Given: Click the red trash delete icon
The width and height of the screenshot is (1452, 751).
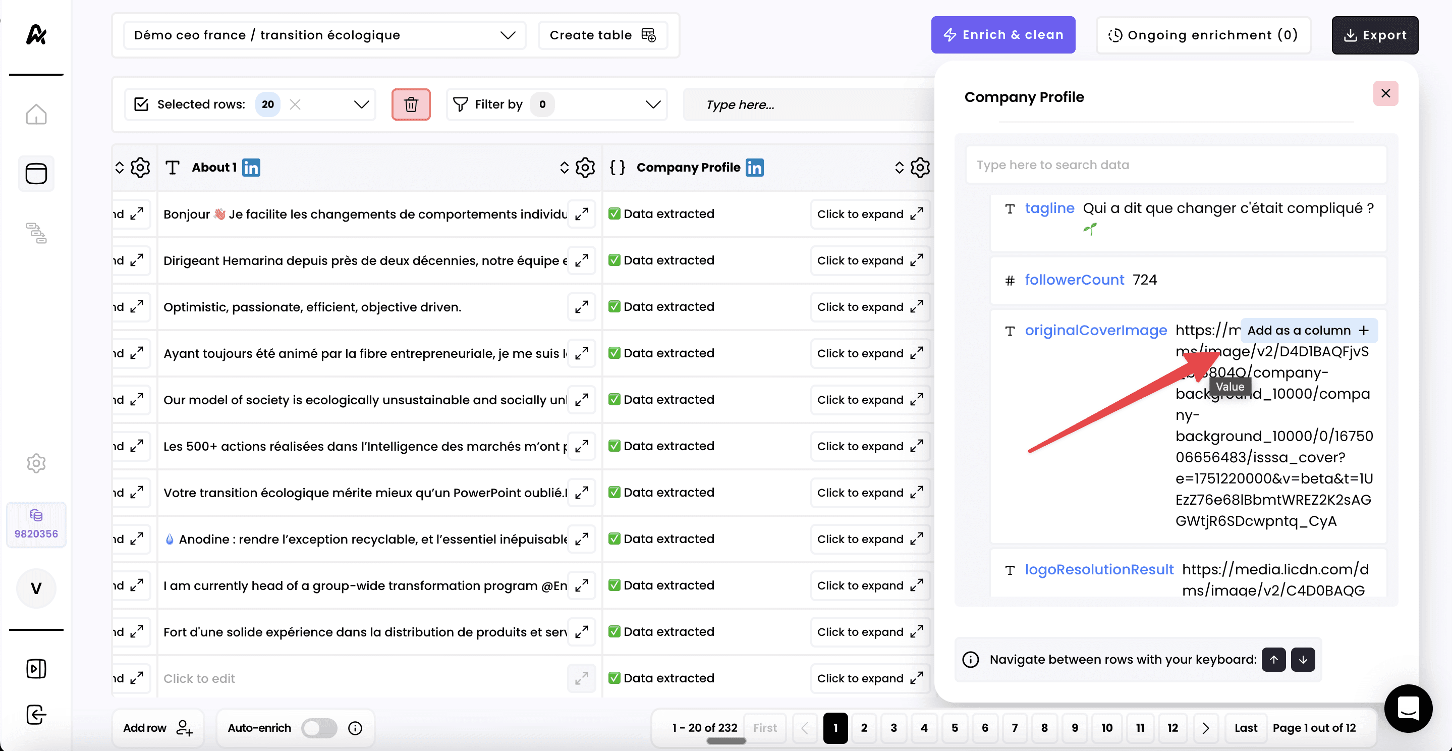Looking at the screenshot, I should coord(411,104).
